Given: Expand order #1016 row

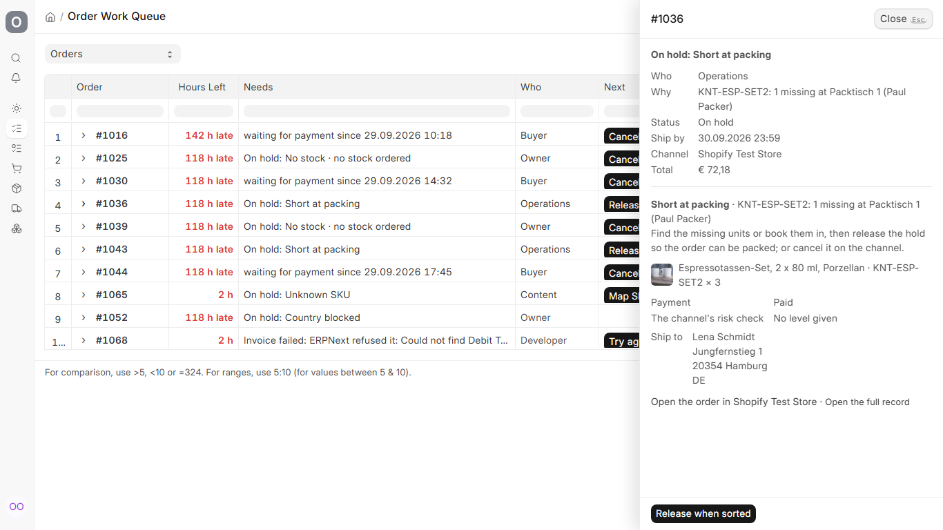Looking at the screenshot, I should (84, 135).
